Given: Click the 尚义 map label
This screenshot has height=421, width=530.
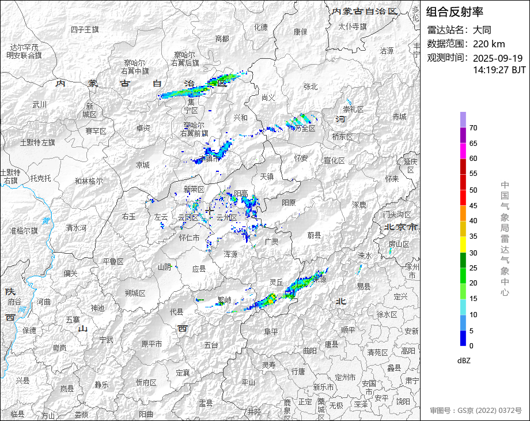Looking at the screenshot, I should pos(268,98).
